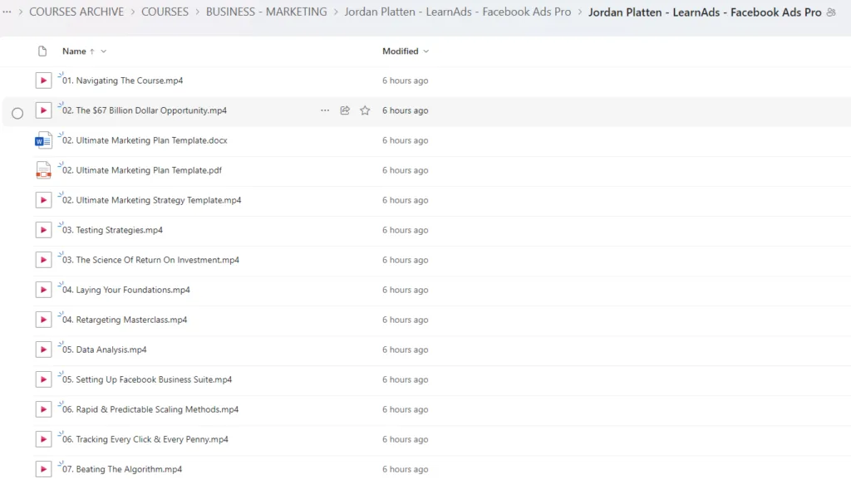Open more actions for $67 Billion Dollar Opportunity
851x479 pixels.
coord(325,110)
